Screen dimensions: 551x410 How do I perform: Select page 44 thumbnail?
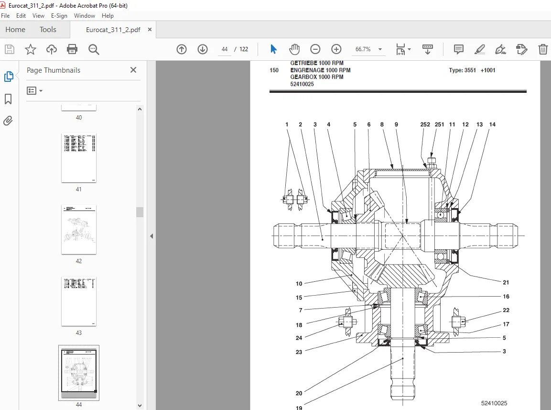click(79, 373)
